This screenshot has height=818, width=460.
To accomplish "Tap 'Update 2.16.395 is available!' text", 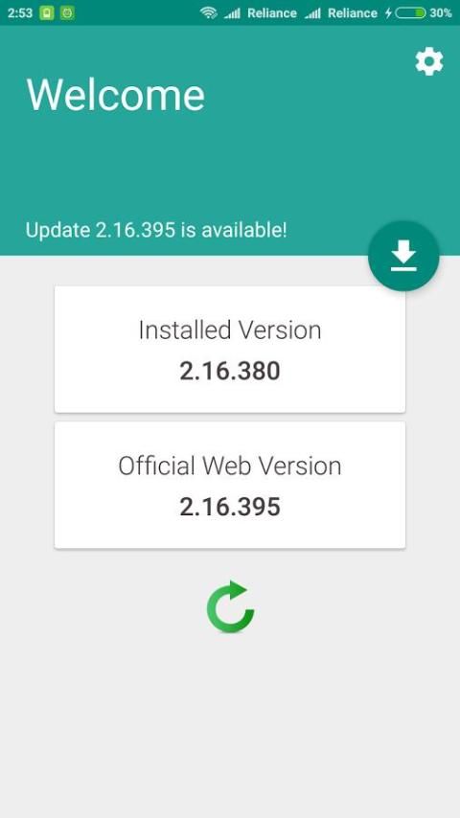I will (156, 230).
